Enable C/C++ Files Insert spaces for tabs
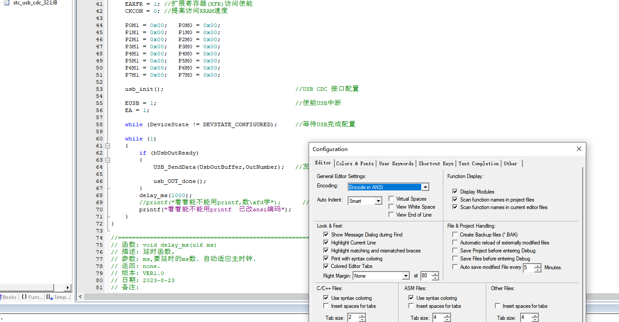Viewport: 619px width, 322px height. [326, 306]
